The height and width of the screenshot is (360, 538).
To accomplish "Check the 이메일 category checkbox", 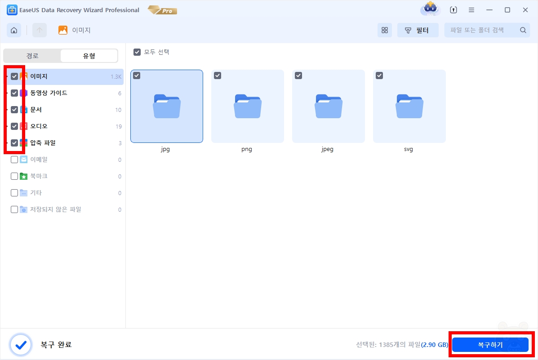I will click(14, 160).
